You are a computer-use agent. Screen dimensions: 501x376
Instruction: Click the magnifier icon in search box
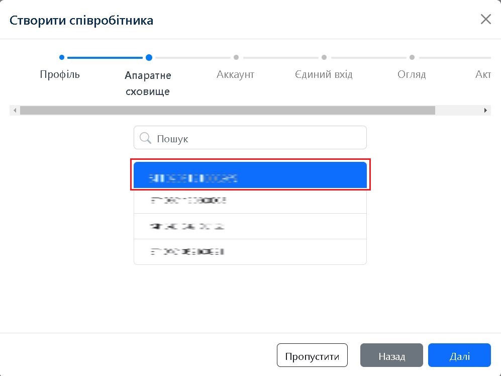tap(145, 138)
